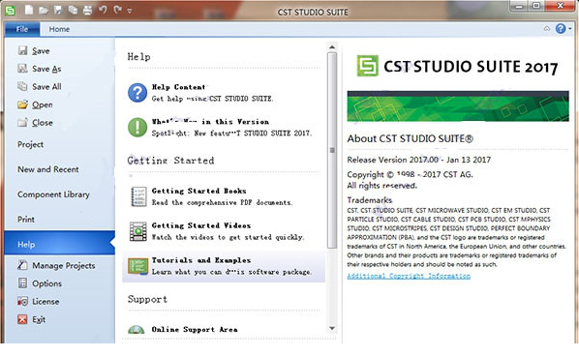Open Help Content entry
579x357 pixels.
coord(224,93)
